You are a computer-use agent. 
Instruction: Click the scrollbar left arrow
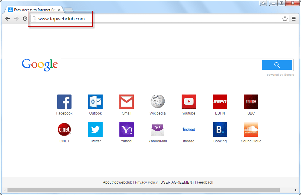coord(5,190)
